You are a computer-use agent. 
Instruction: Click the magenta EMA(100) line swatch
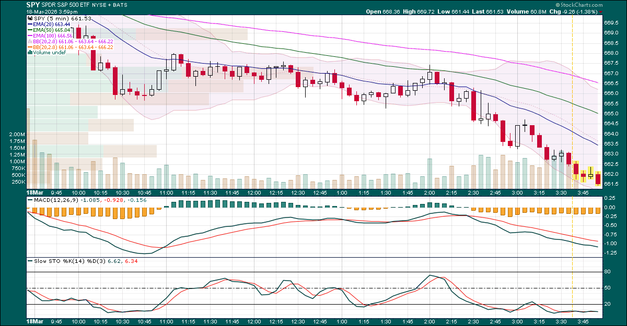29,36
